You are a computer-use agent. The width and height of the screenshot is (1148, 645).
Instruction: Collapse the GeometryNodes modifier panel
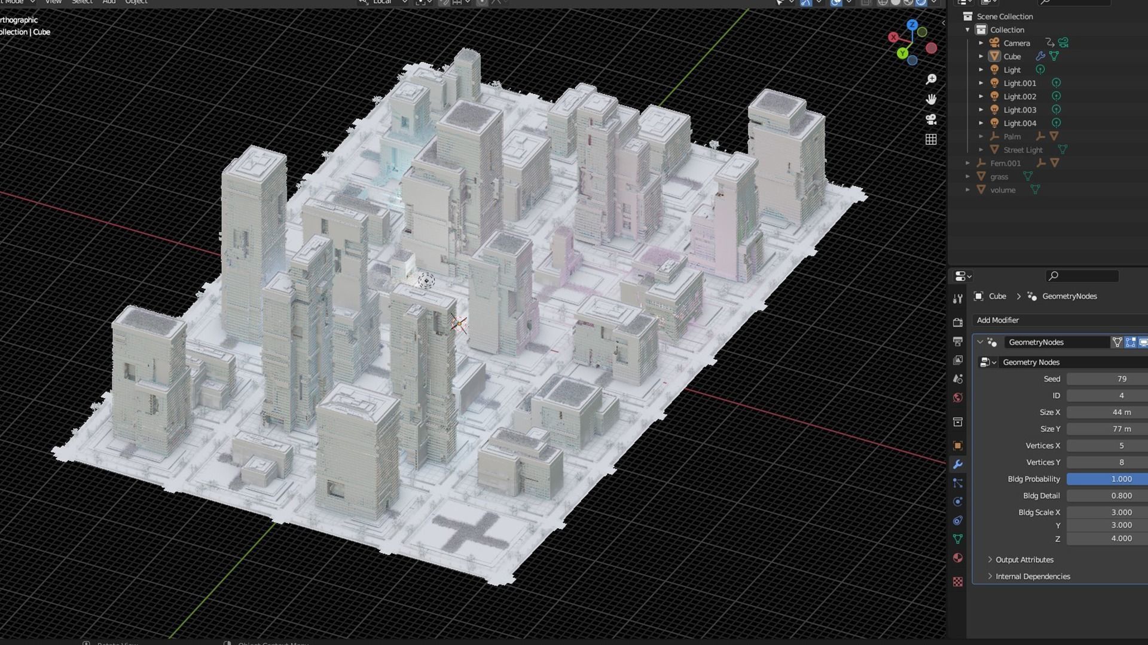click(980, 342)
